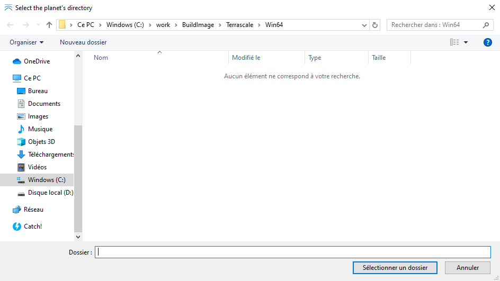Click Terrascale in the breadcrumb path
The image size is (500, 281).
tap(239, 25)
